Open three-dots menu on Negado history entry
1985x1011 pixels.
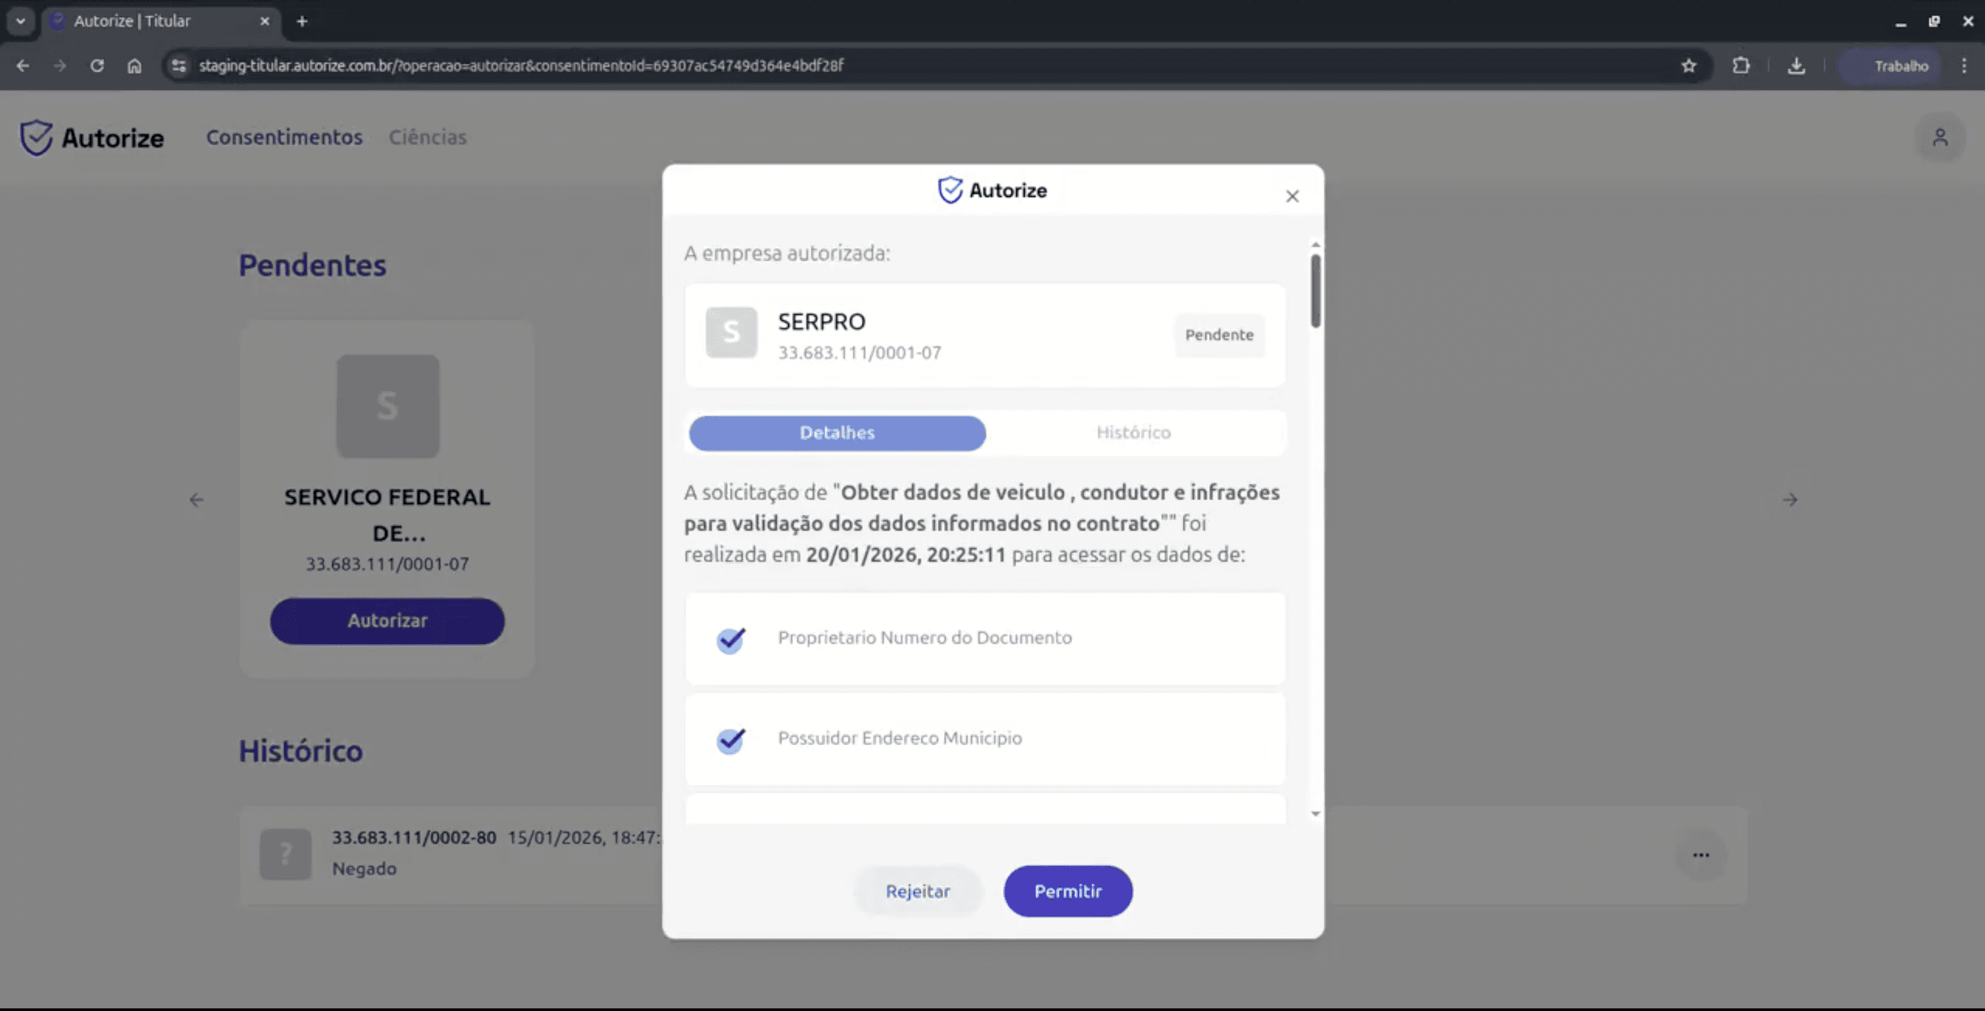pyautogui.click(x=1701, y=855)
